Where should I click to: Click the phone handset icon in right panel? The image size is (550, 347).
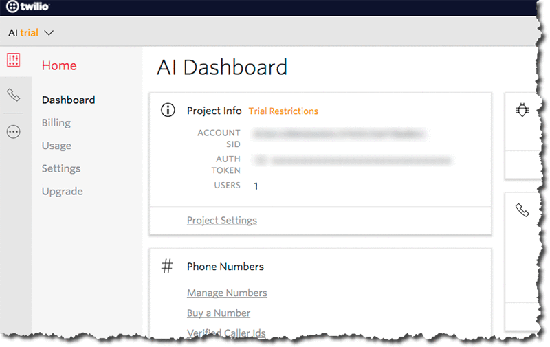522,210
